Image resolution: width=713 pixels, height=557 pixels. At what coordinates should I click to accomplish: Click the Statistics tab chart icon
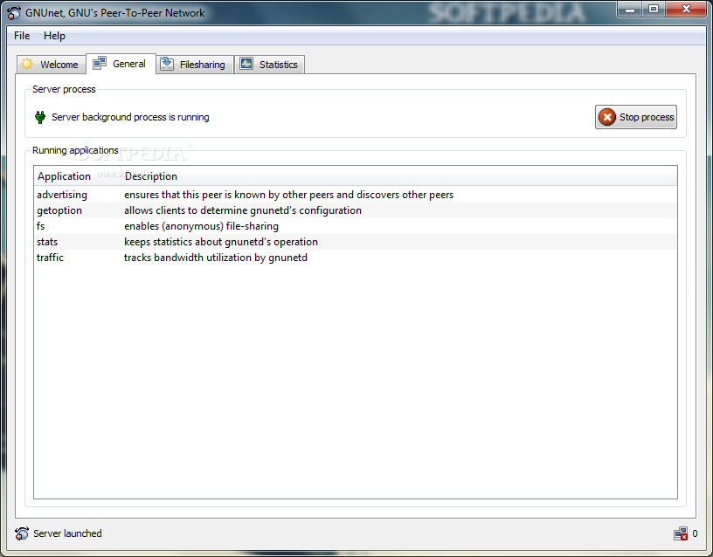point(246,64)
